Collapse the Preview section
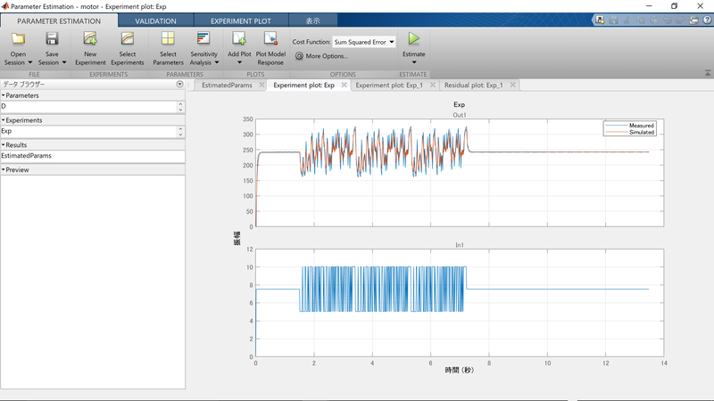Screen dimensions: 714x401 pos(4,169)
